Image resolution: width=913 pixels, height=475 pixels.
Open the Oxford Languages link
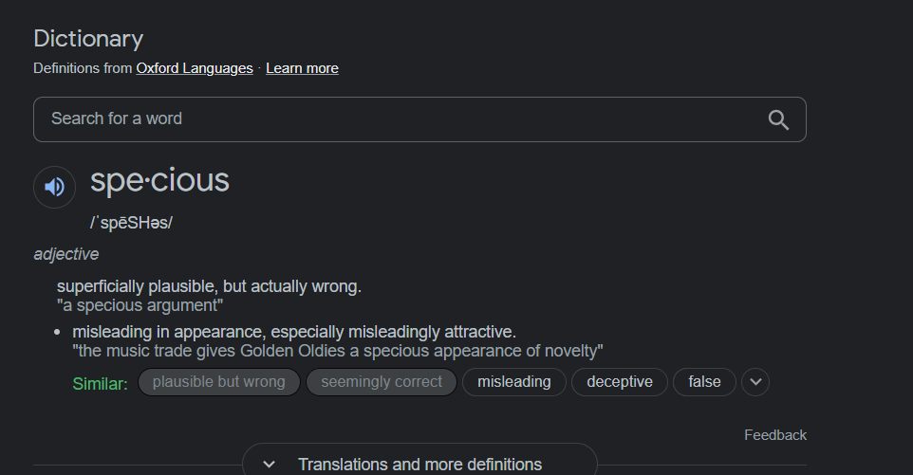click(195, 68)
